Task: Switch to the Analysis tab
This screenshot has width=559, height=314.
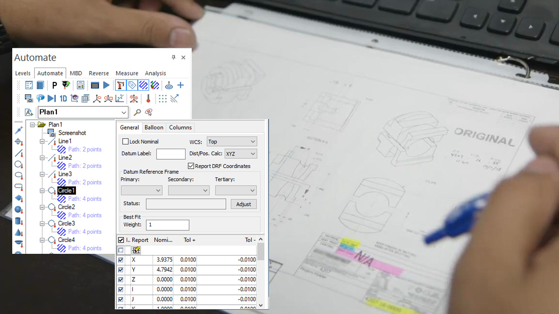Action: 155,73
